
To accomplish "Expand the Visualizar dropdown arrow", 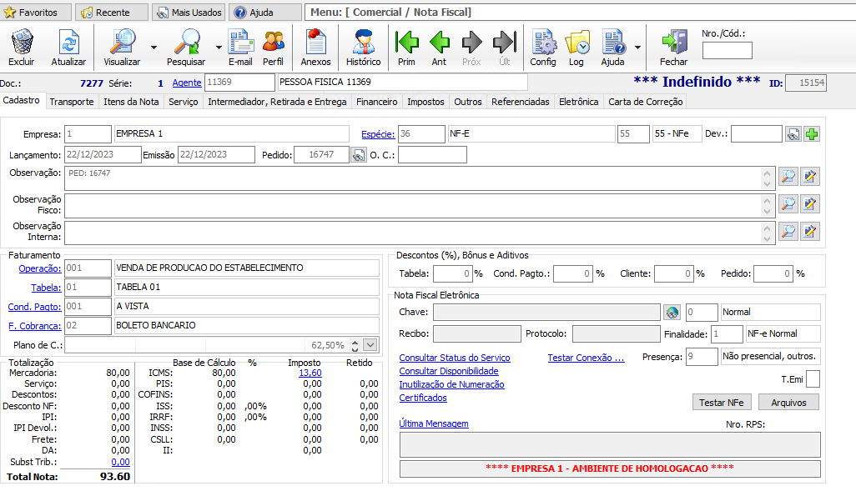I will [154, 48].
